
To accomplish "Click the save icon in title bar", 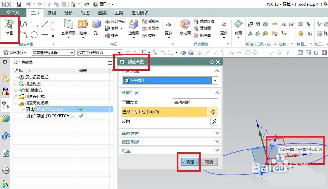I will (x=19, y=4).
